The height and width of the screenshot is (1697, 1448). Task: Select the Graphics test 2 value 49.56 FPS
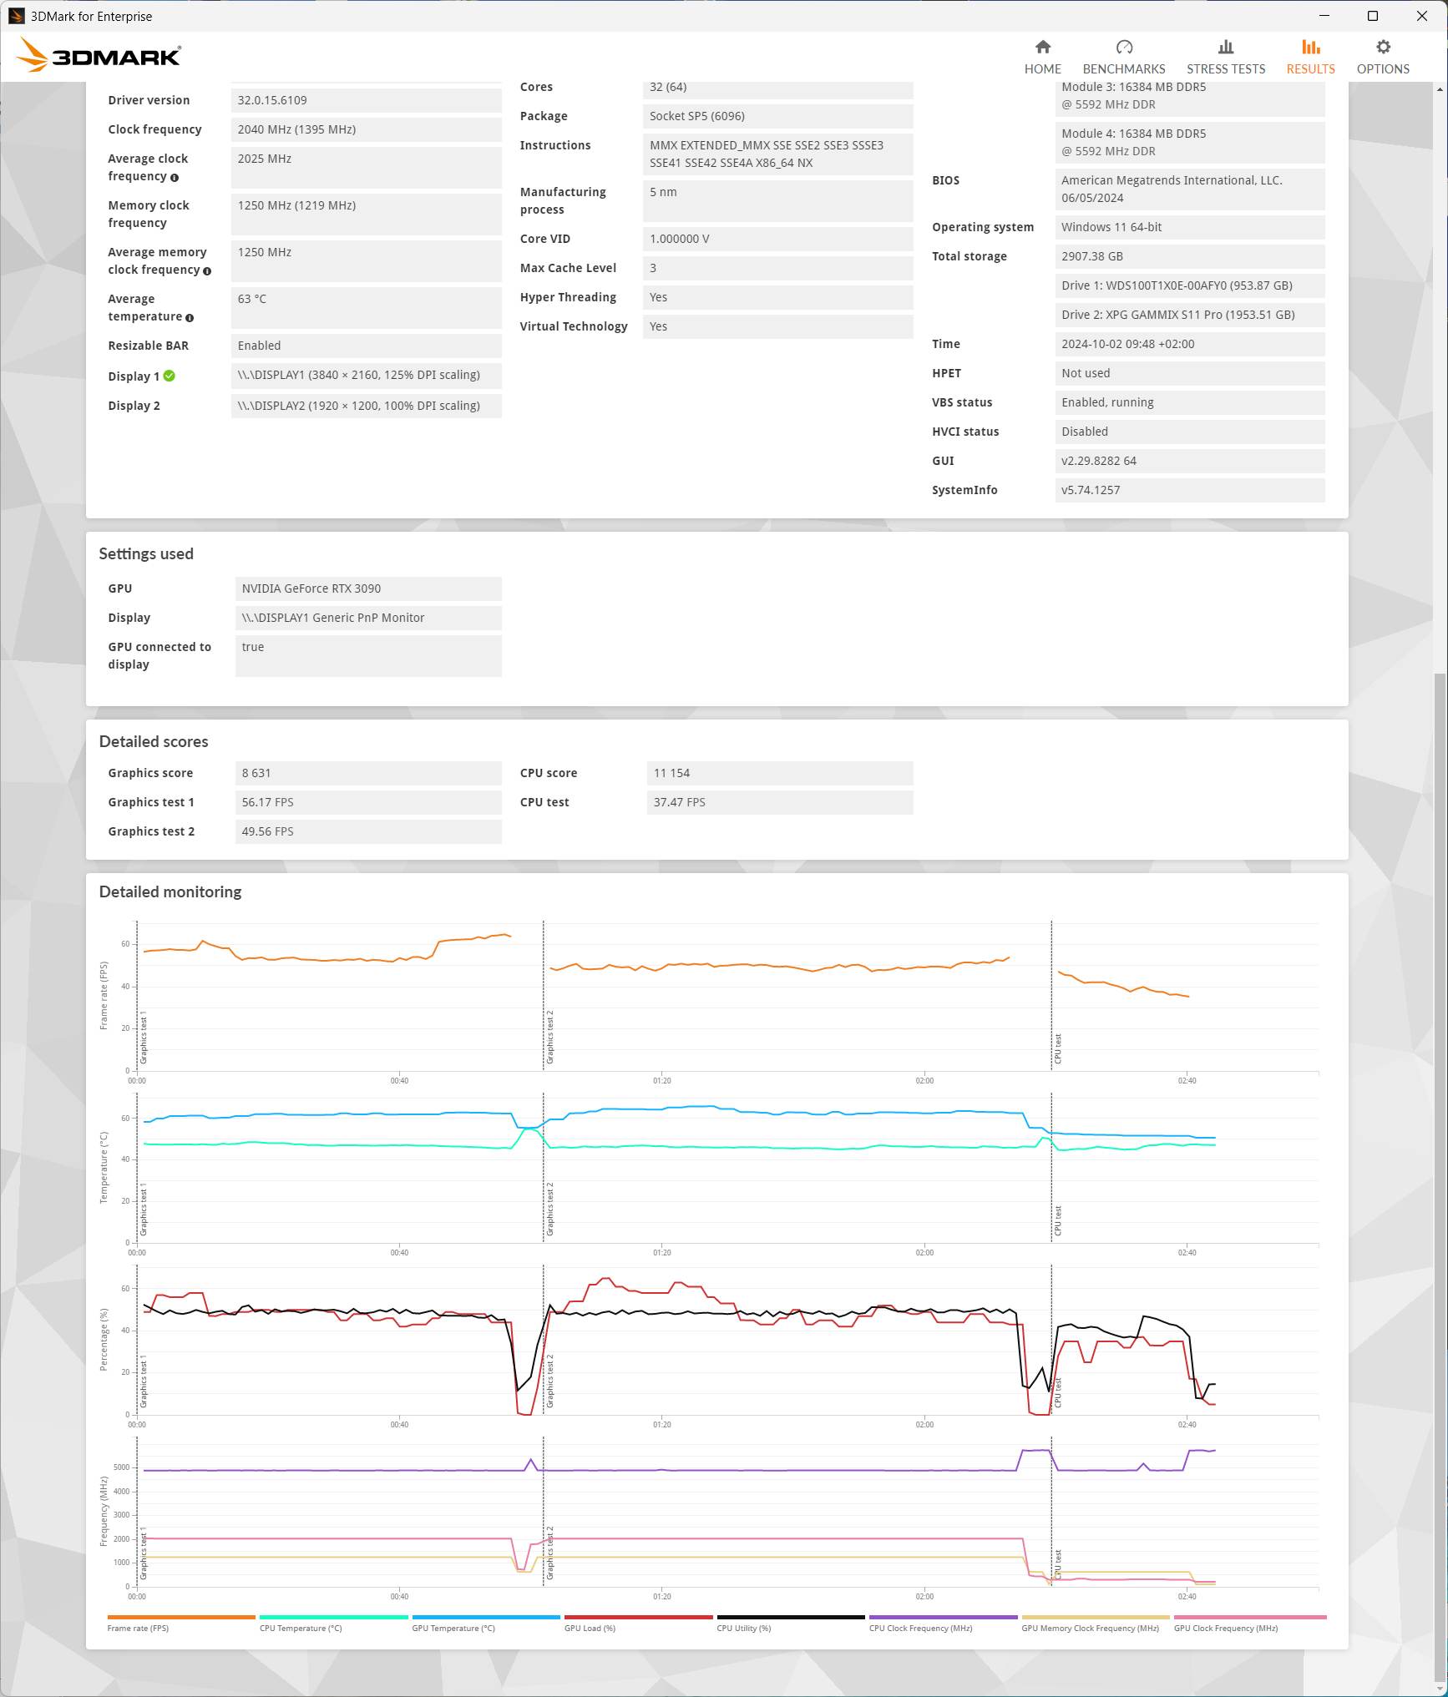pyautogui.click(x=368, y=831)
